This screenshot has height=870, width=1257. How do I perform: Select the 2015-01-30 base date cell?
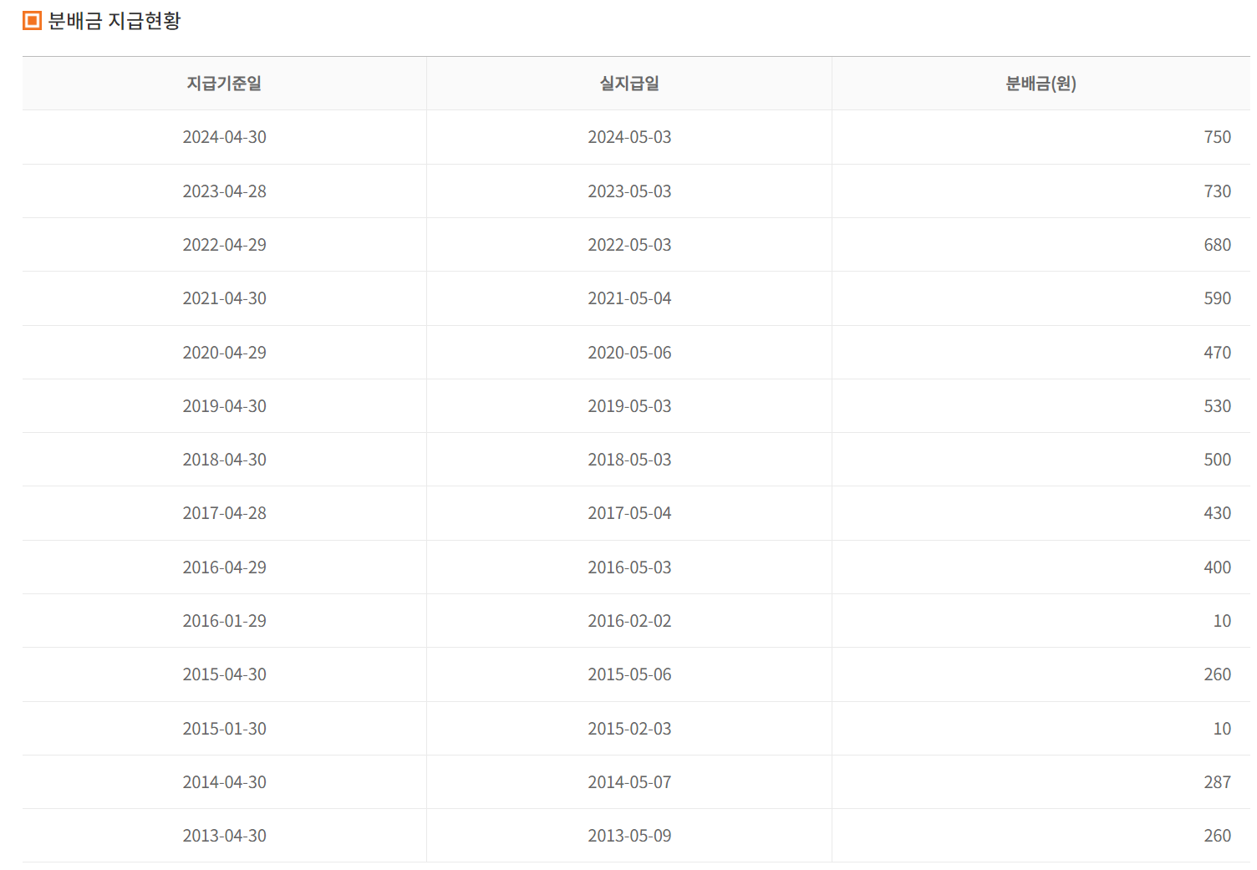[x=225, y=729]
